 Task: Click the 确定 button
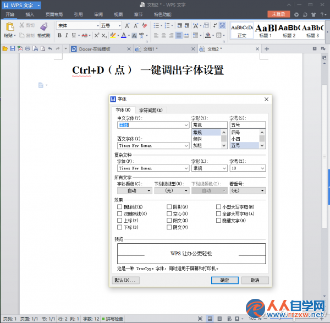point(225,280)
